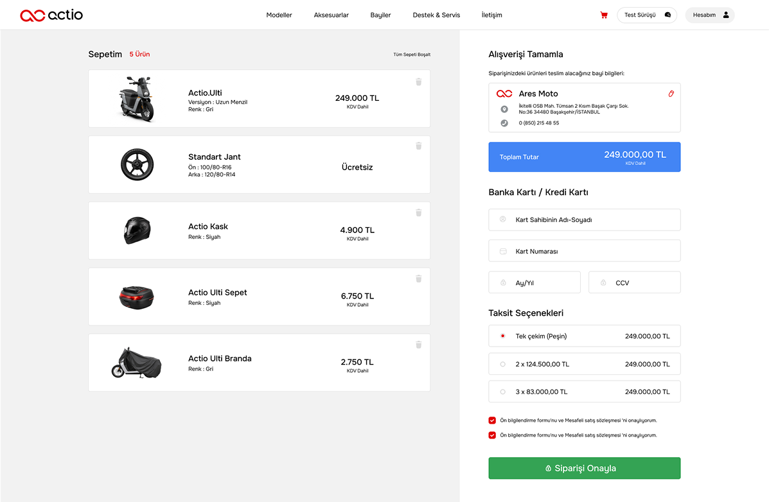
Task: Click the phone icon beside dealer number
Action: 504,123
